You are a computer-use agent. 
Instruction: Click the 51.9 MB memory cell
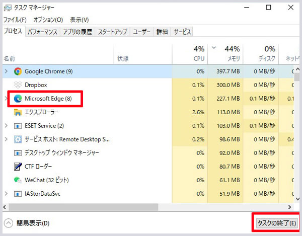click(225, 194)
